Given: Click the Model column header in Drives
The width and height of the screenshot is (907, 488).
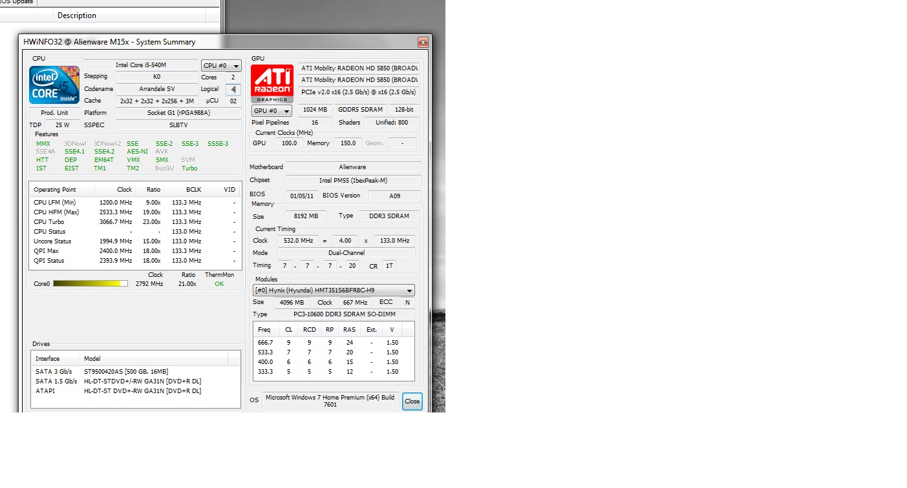Looking at the screenshot, I should click(154, 359).
